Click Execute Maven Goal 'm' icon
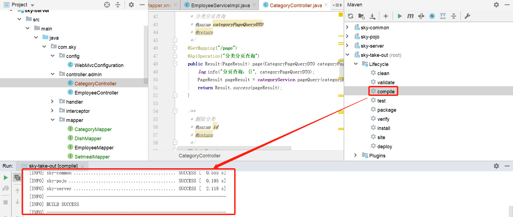Screen dimensions: 513x217 (x=410, y=16)
